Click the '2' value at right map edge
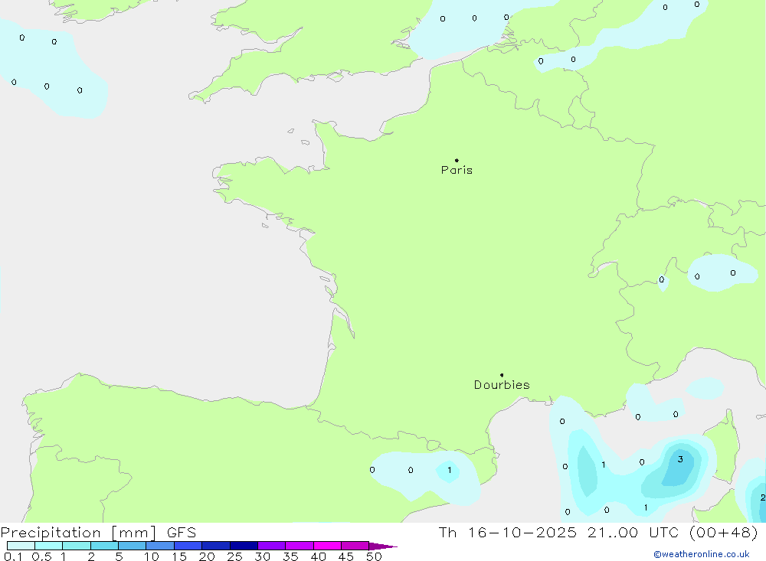Viewport: 766px width, 561px height. (x=763, y=497)
